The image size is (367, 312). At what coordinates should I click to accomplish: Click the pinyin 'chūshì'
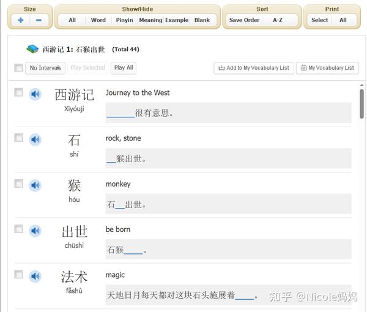coord(74,245)
